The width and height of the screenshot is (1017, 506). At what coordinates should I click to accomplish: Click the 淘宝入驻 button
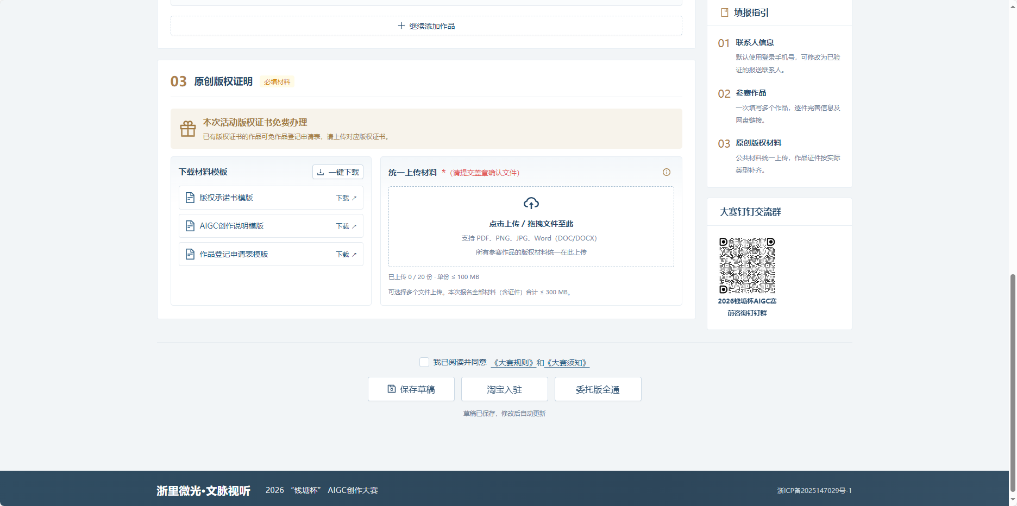coord(505,389)
